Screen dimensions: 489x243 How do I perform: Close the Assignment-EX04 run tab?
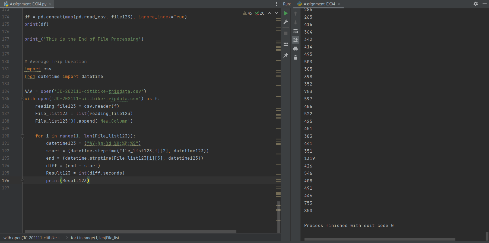pos(339,4)
